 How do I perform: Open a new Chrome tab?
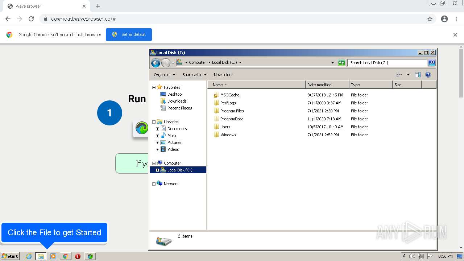tap(98, 6)
